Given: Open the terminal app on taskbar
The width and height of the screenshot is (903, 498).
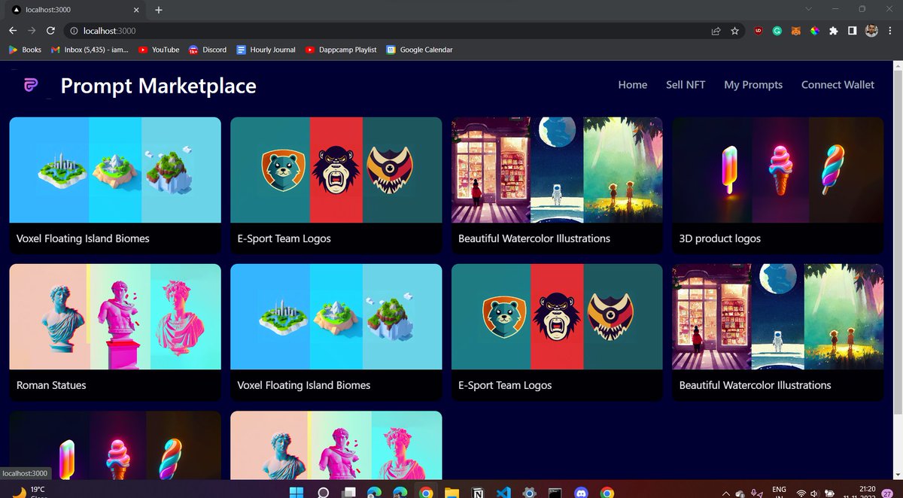Looking at the screenshot, I should click(x=555, y=493).
